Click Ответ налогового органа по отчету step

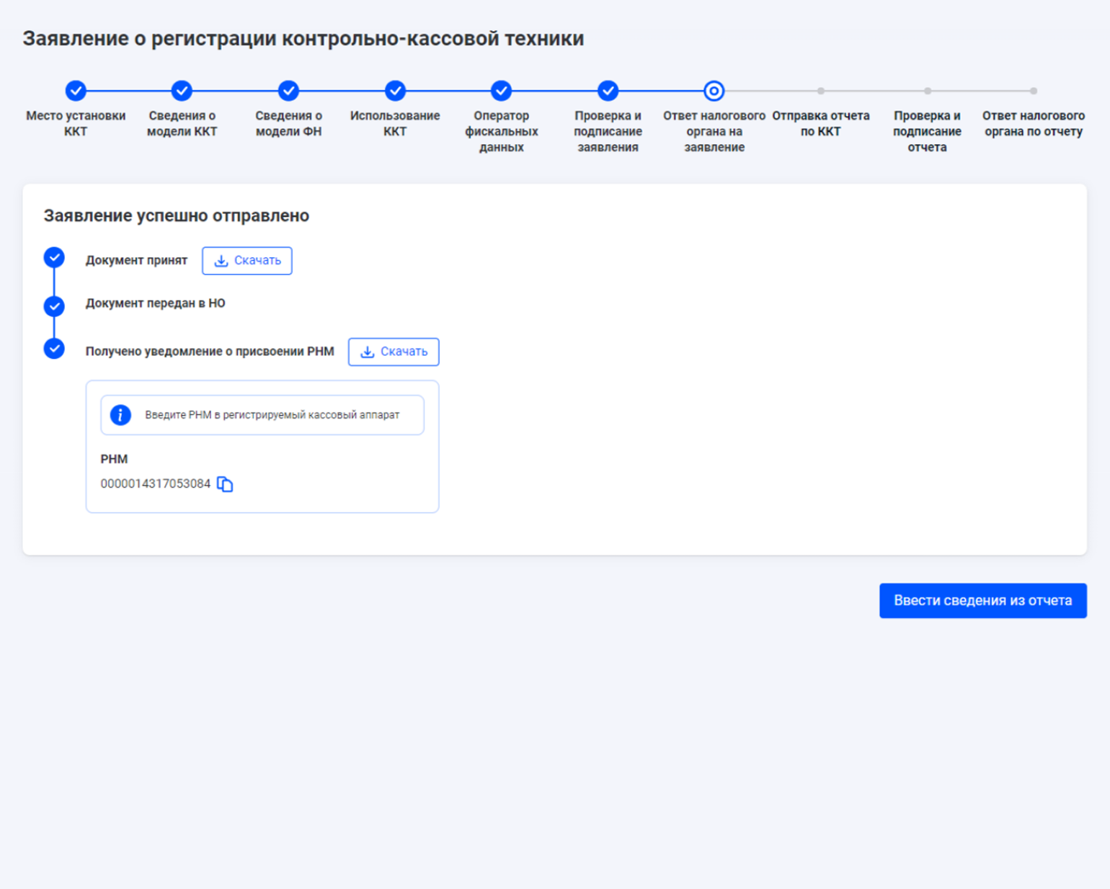[x=1033, y=91]
